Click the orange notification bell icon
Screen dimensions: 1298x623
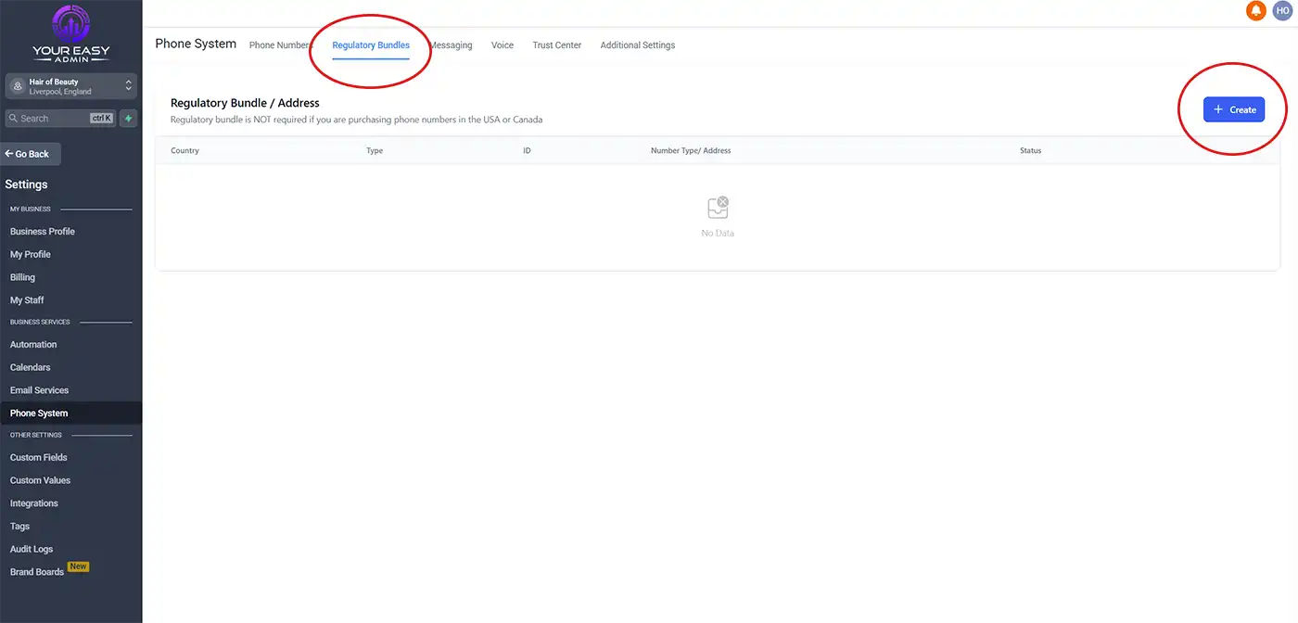point(1256,10)
